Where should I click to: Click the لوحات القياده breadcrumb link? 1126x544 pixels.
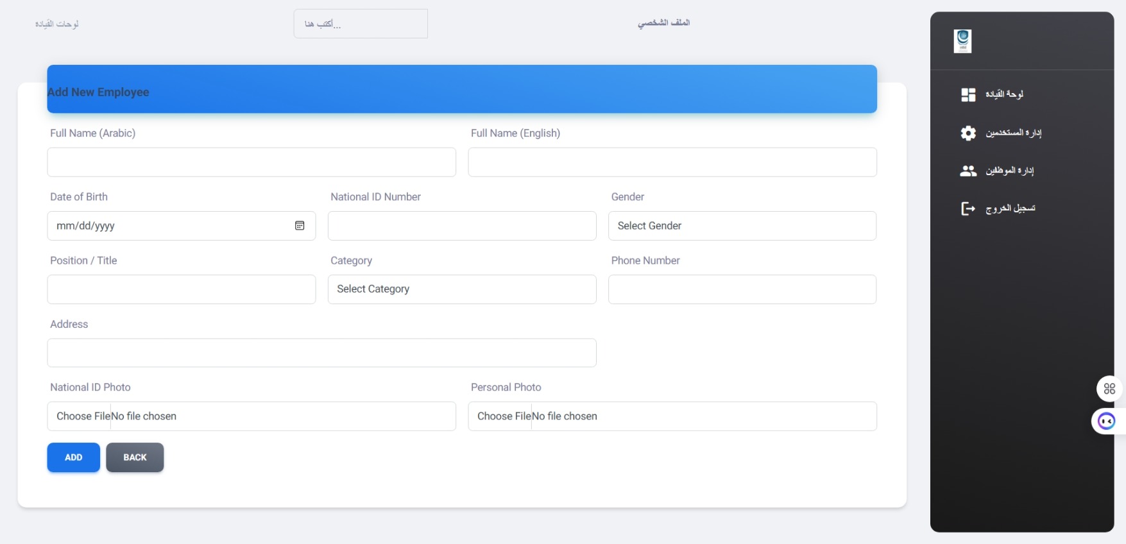[x=57, y=24]
